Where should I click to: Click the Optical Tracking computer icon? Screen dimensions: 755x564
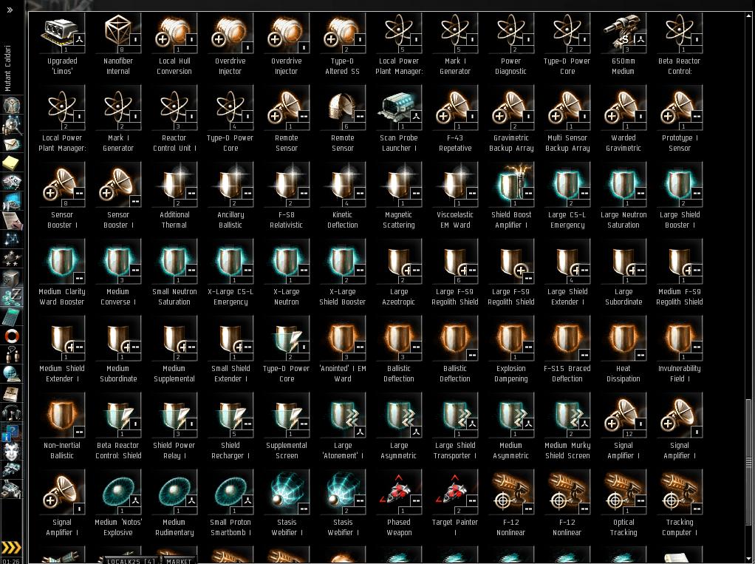[623, 494]
